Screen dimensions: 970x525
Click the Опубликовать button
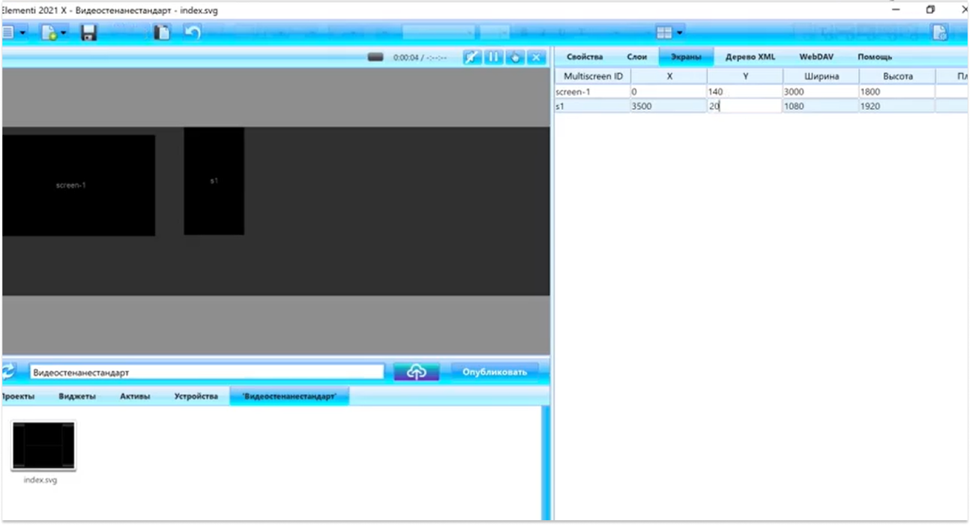click(x=495, y=372)
